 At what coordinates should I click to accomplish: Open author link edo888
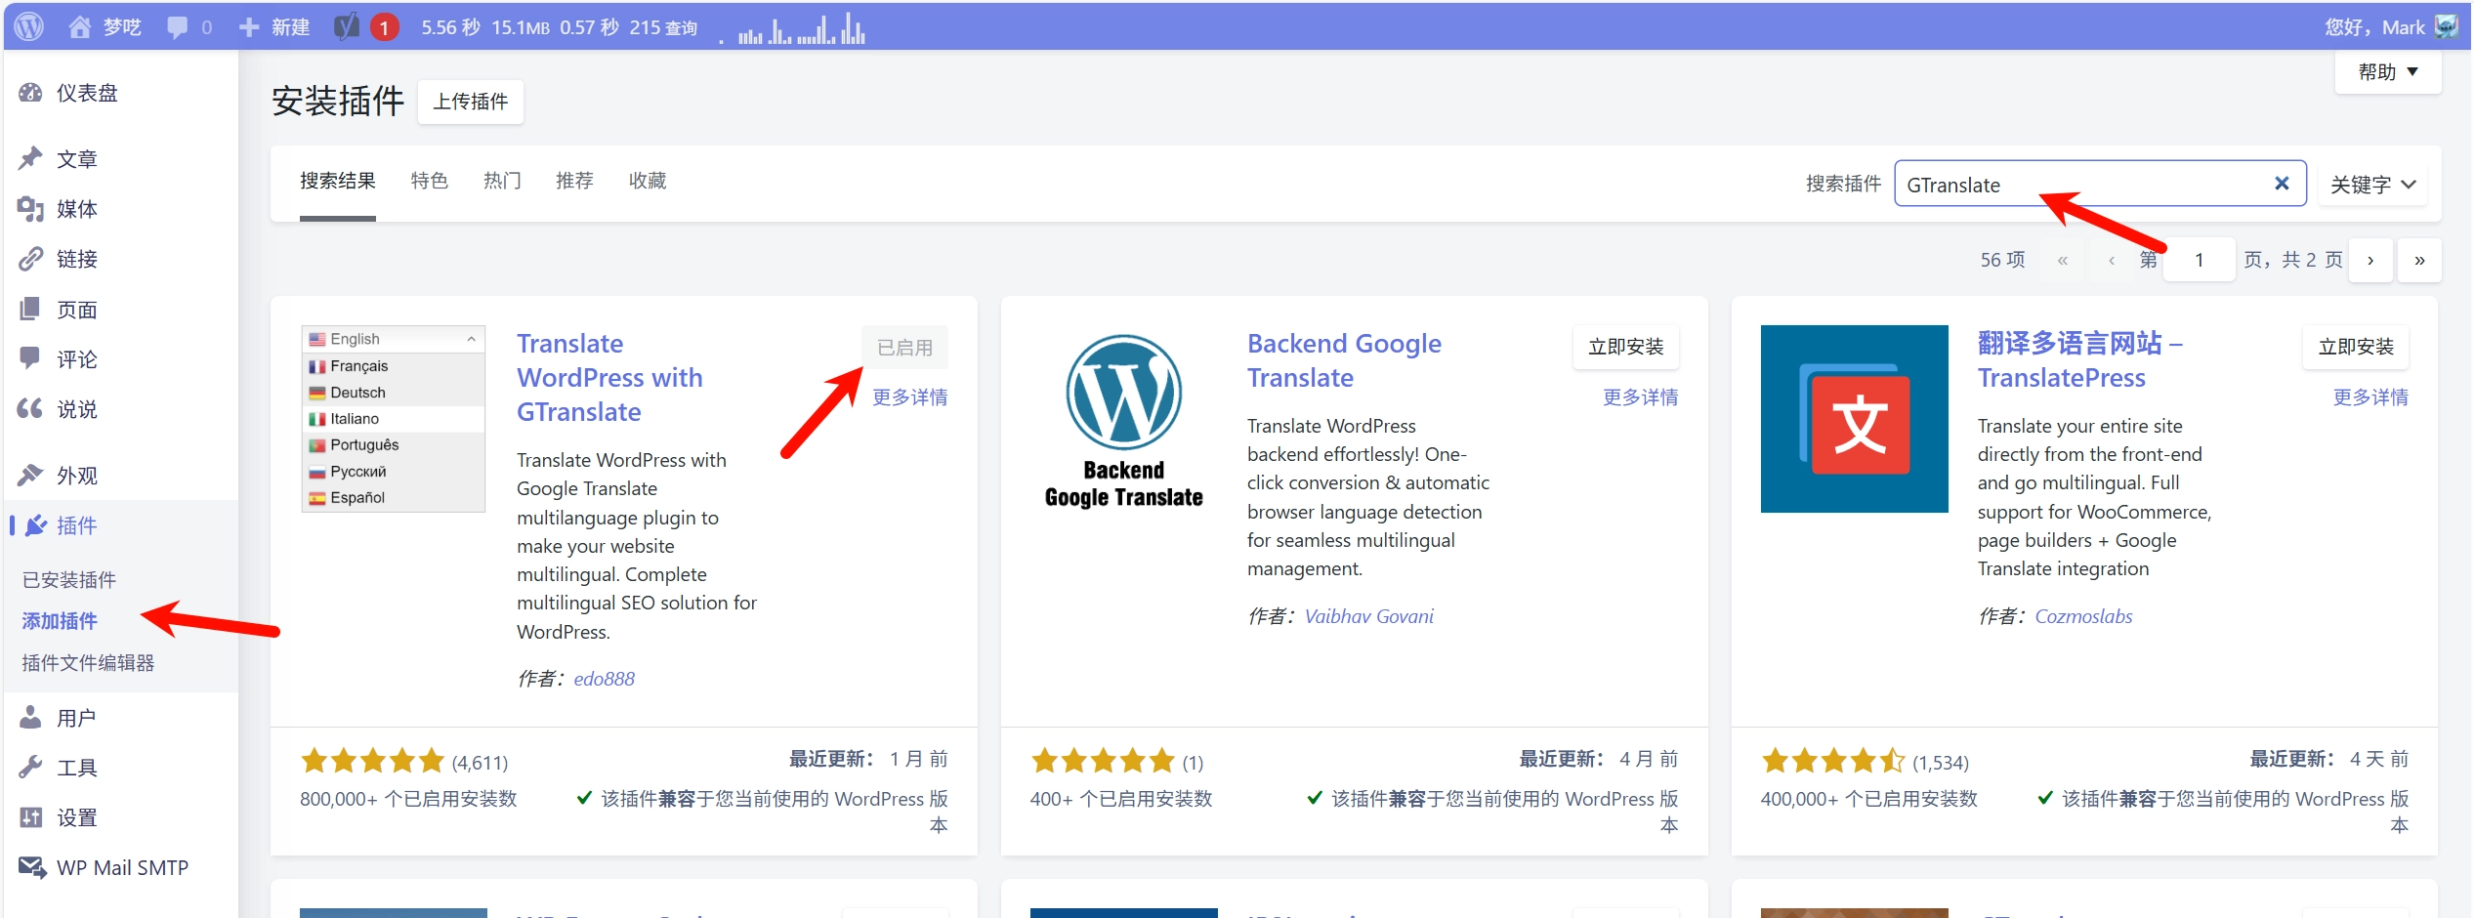pos(604,679)
